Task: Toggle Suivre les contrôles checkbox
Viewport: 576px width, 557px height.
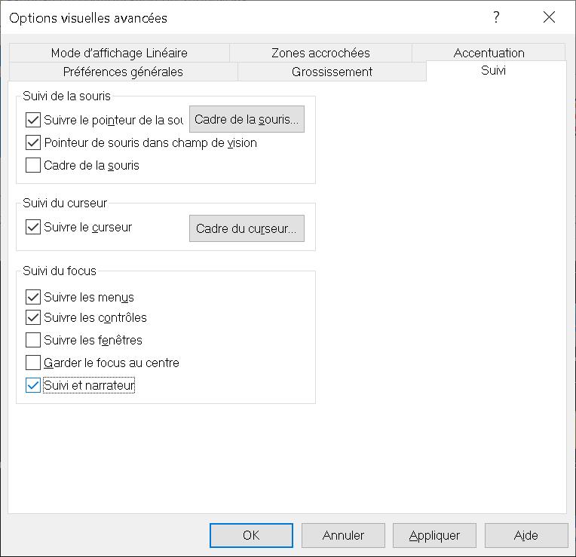Action: [33, 317]
